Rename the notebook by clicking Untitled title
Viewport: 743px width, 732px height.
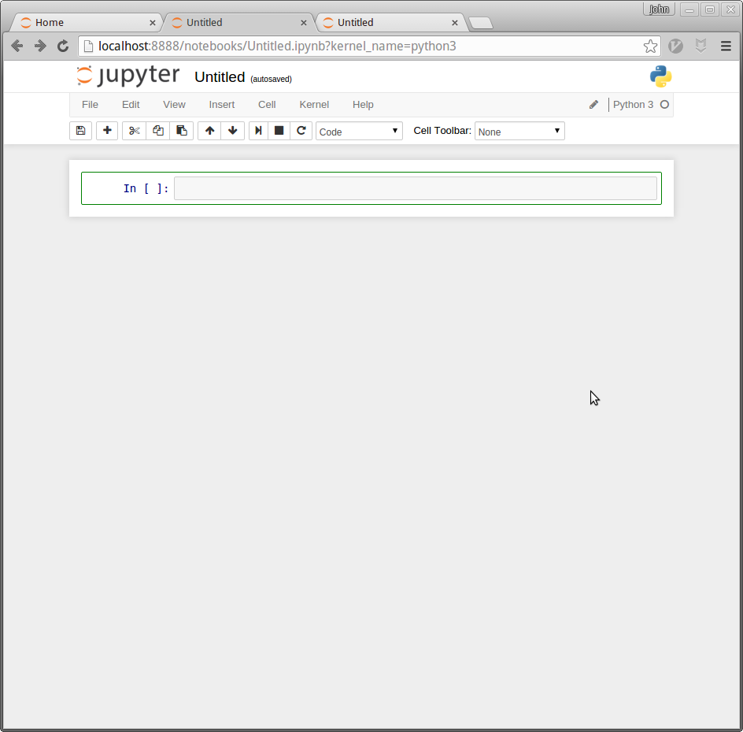220,77
